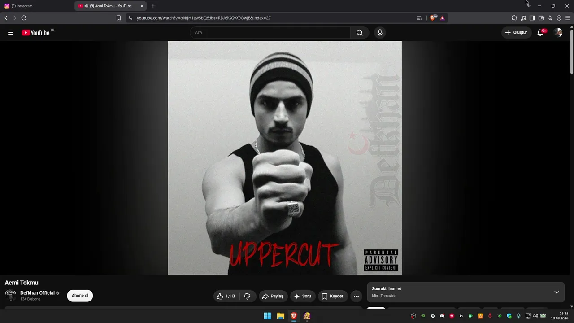Toggle the browser sidebar panel
574x323 pixels.
[x=532, y=18]
